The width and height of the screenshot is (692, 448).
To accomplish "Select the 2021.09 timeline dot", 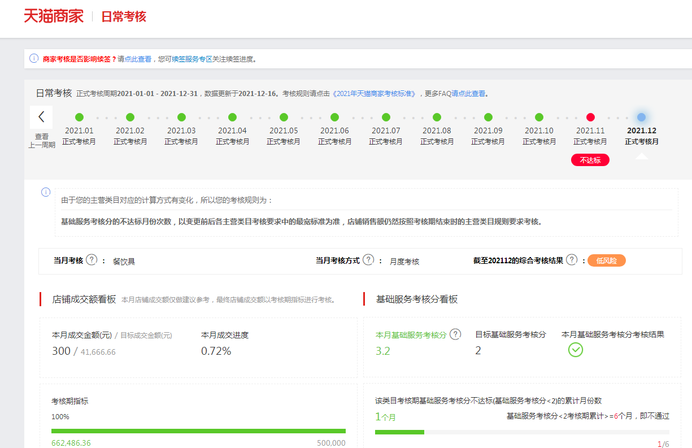I will coord(488,117).
